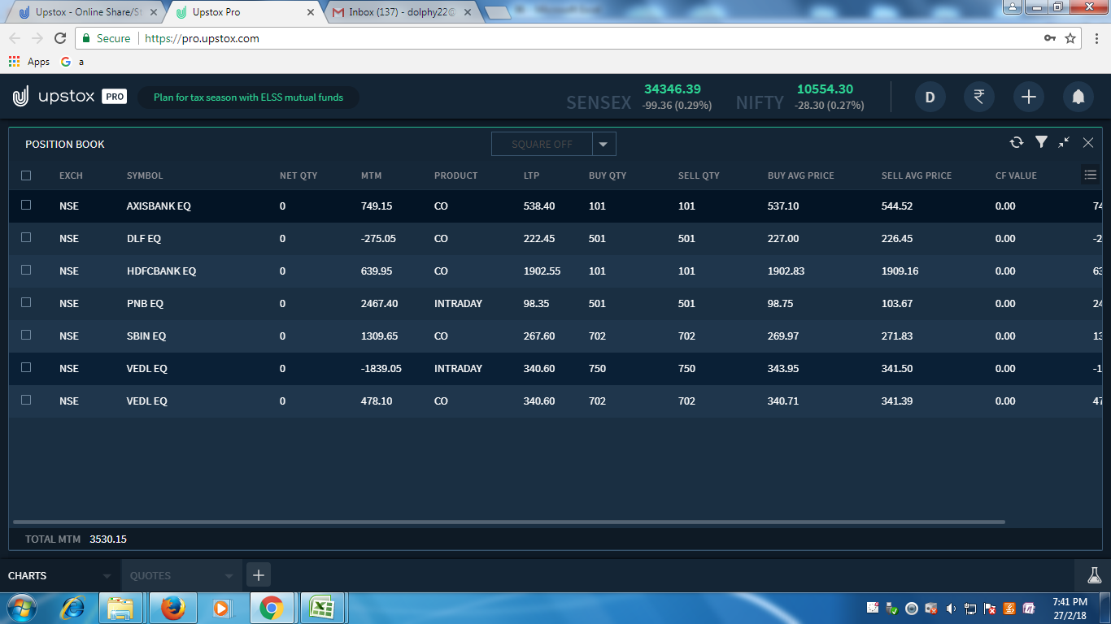
Task: Open the notifications bell icon
Action: [1078, 97]
